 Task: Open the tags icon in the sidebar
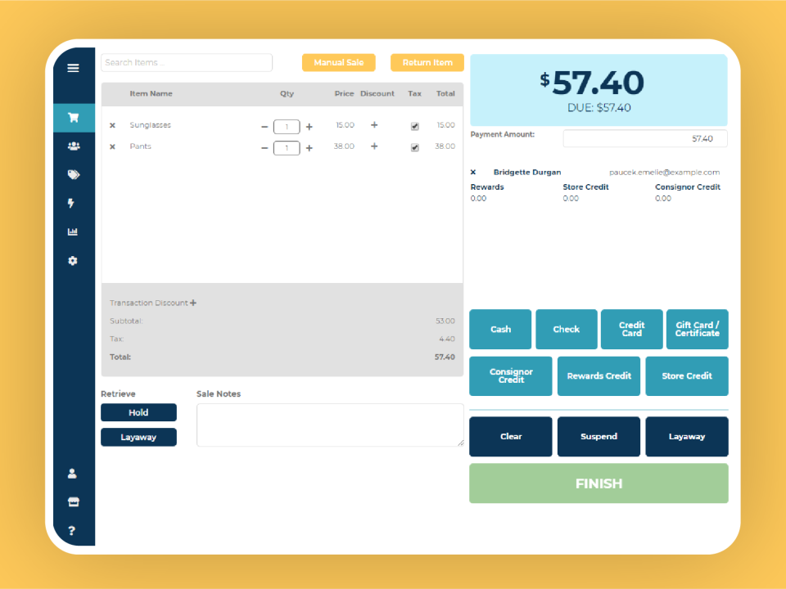pyautogui.click(x=74, y=175)
